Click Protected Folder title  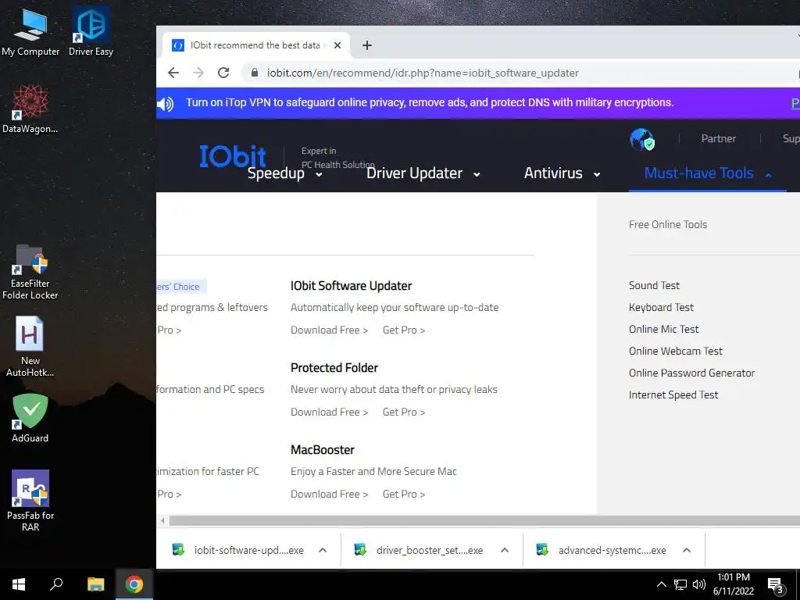(334, 368)
